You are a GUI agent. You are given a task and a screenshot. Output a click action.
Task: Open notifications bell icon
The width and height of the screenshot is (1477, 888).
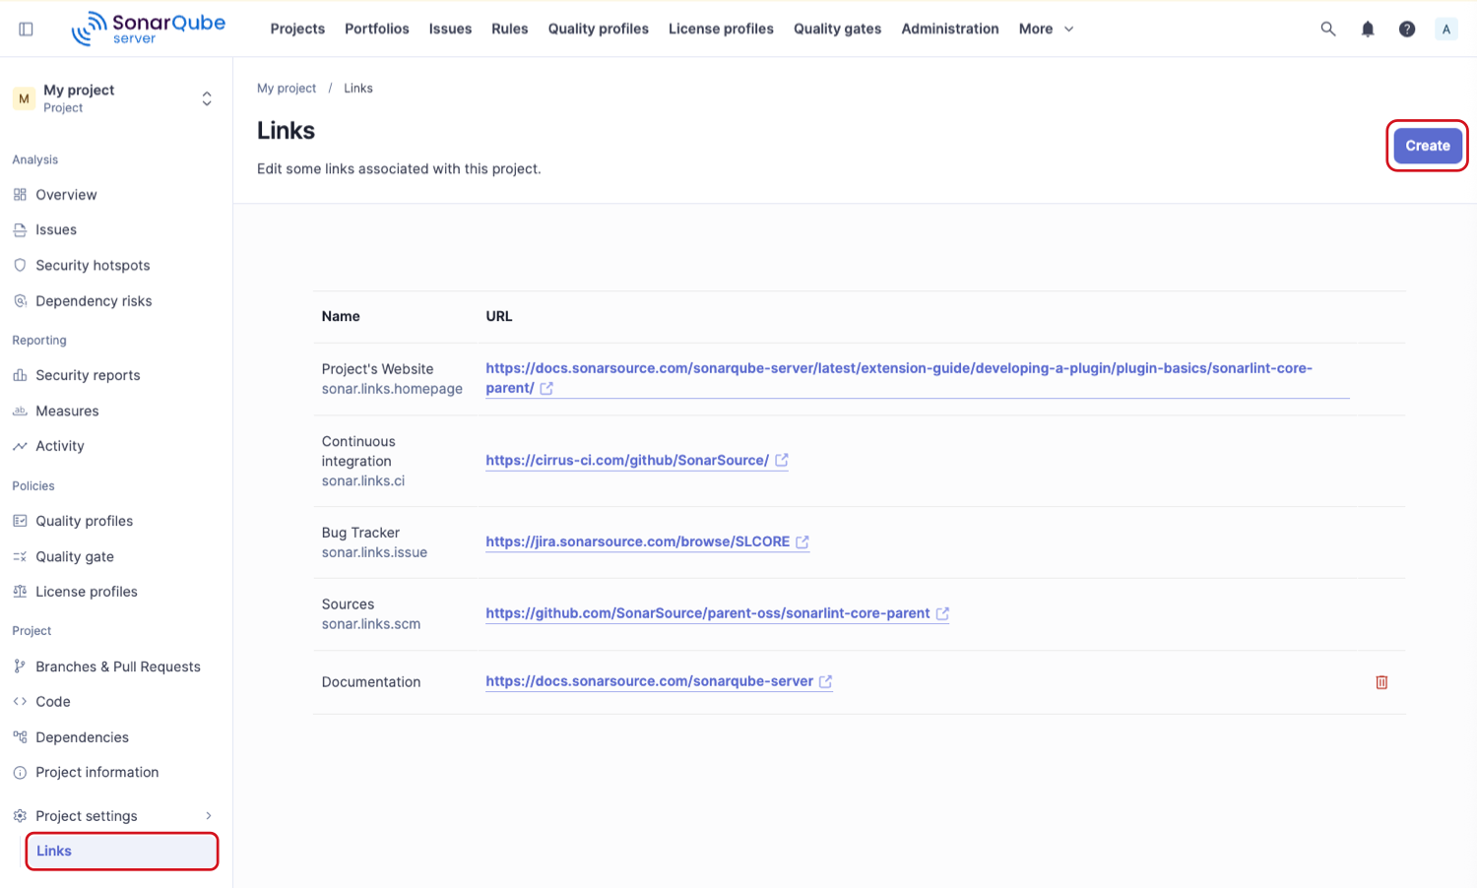(x=1368, y=29)
